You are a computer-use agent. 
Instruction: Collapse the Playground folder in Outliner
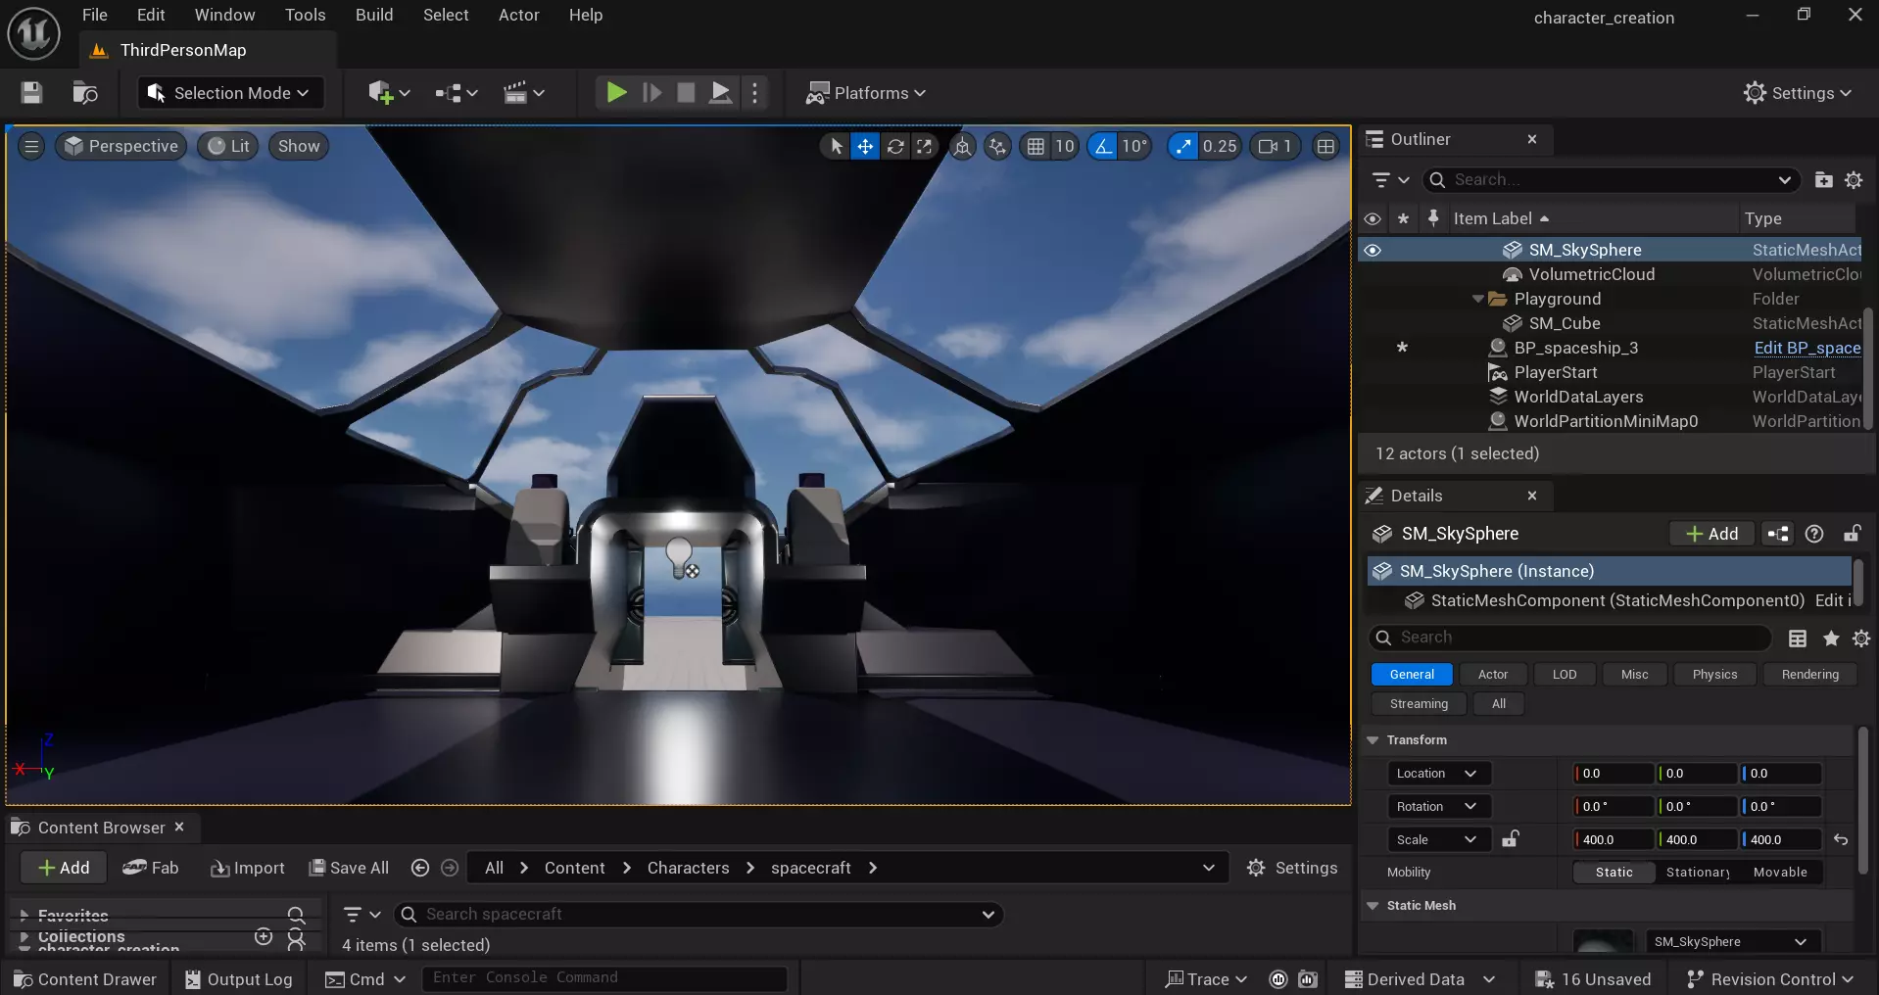tap(1477, 299)
